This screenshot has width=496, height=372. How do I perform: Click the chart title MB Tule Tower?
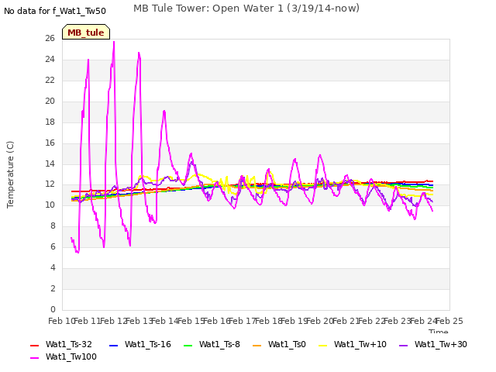[246, 9]
